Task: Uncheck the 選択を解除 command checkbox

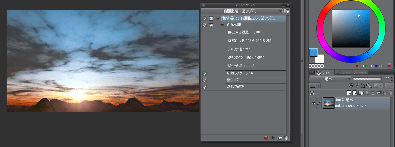Action: (x=204, y=87)
